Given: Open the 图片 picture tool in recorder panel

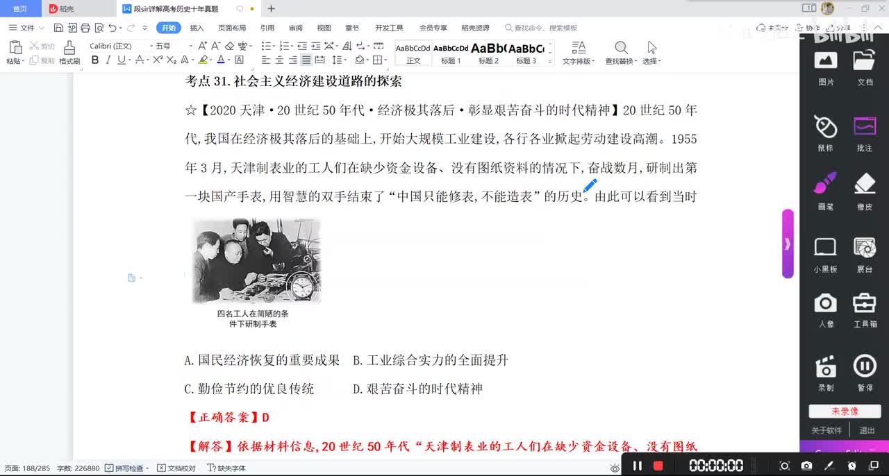Looking at the screenshot, I should [x=826, y=67].
